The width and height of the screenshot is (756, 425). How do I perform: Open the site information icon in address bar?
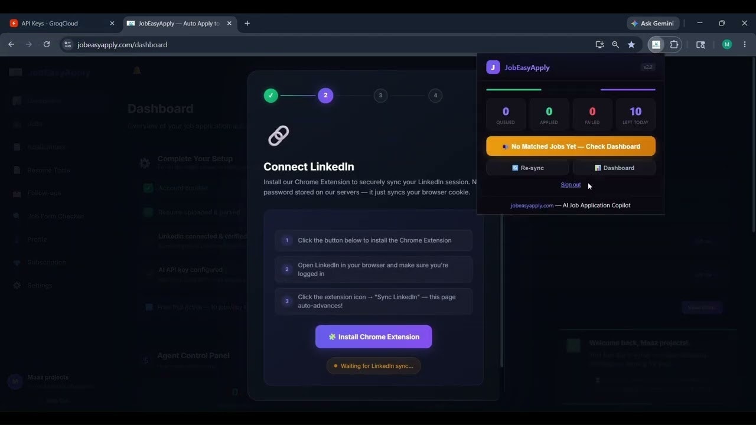click(67, 44)
